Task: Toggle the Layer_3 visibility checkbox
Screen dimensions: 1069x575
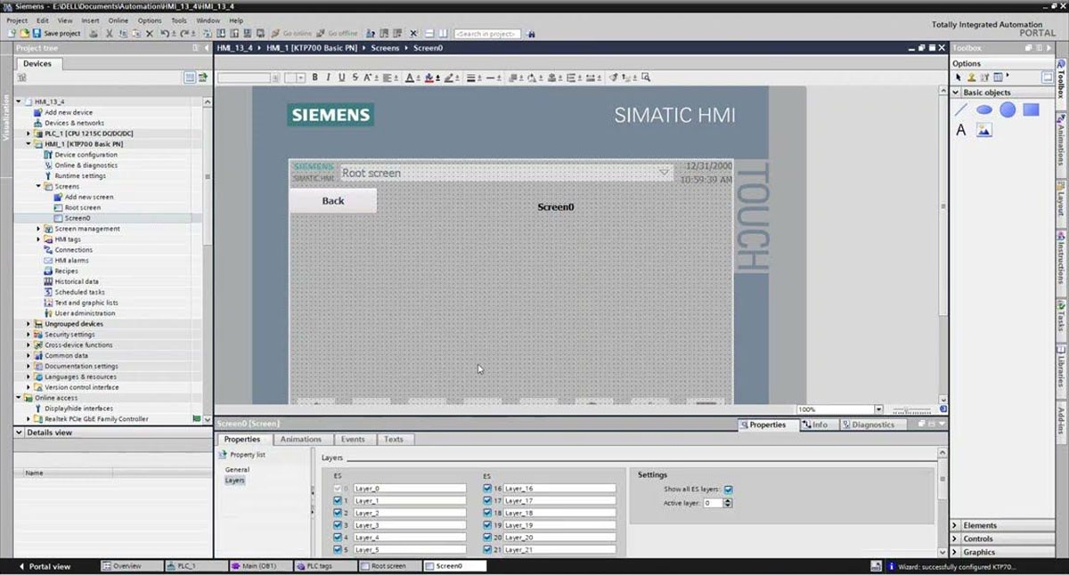Action: pos(338,526)
